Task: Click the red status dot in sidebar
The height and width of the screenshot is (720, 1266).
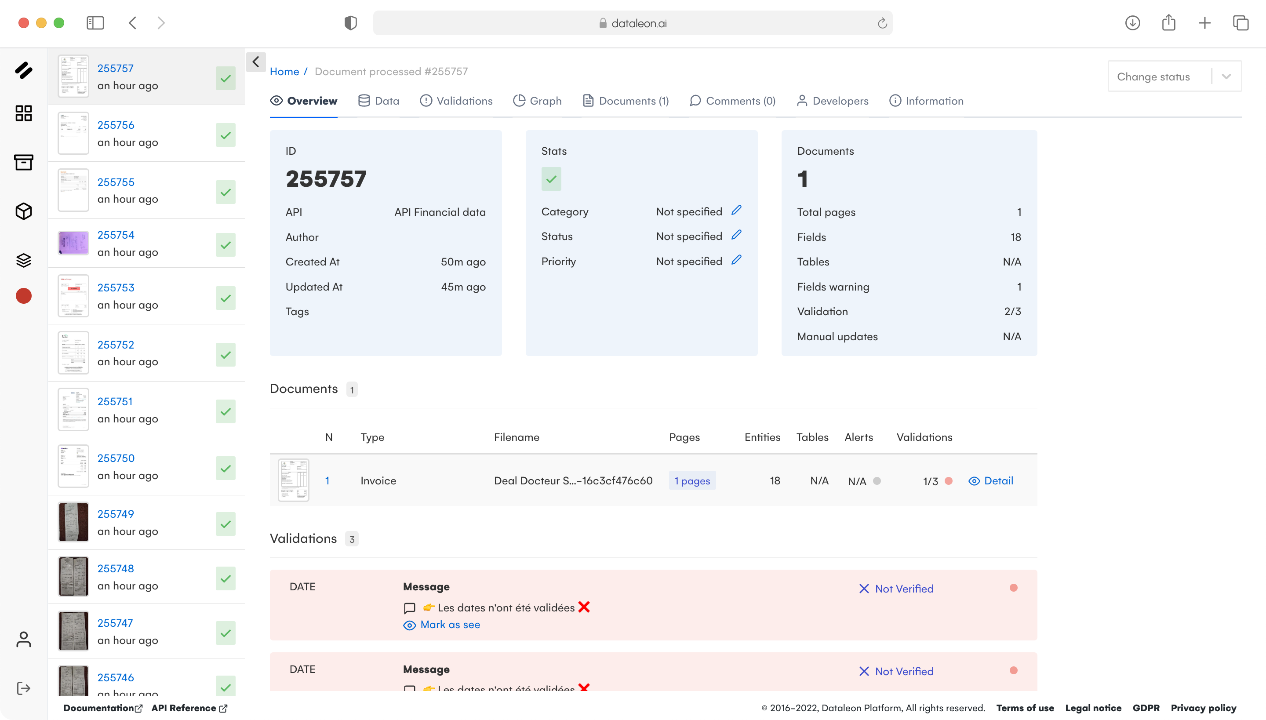Action: click(x=24, y=296)
